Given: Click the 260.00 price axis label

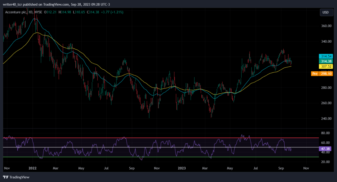Looking at the screenshot, I should (x=326, y=103).
